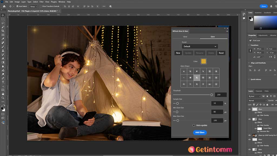Select the Path Selection arrow tool
The image size is (277, 156).
tap(3, 86)
